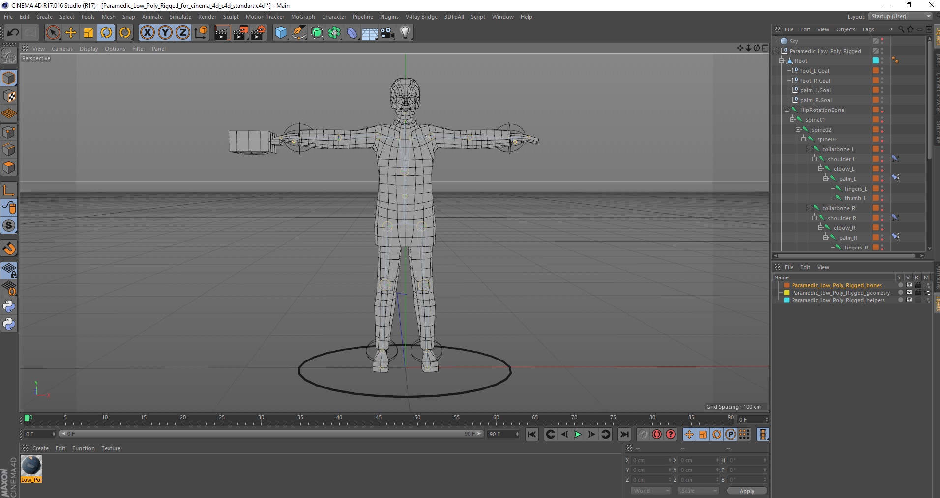Click the Sky object visibility dots

882,41
